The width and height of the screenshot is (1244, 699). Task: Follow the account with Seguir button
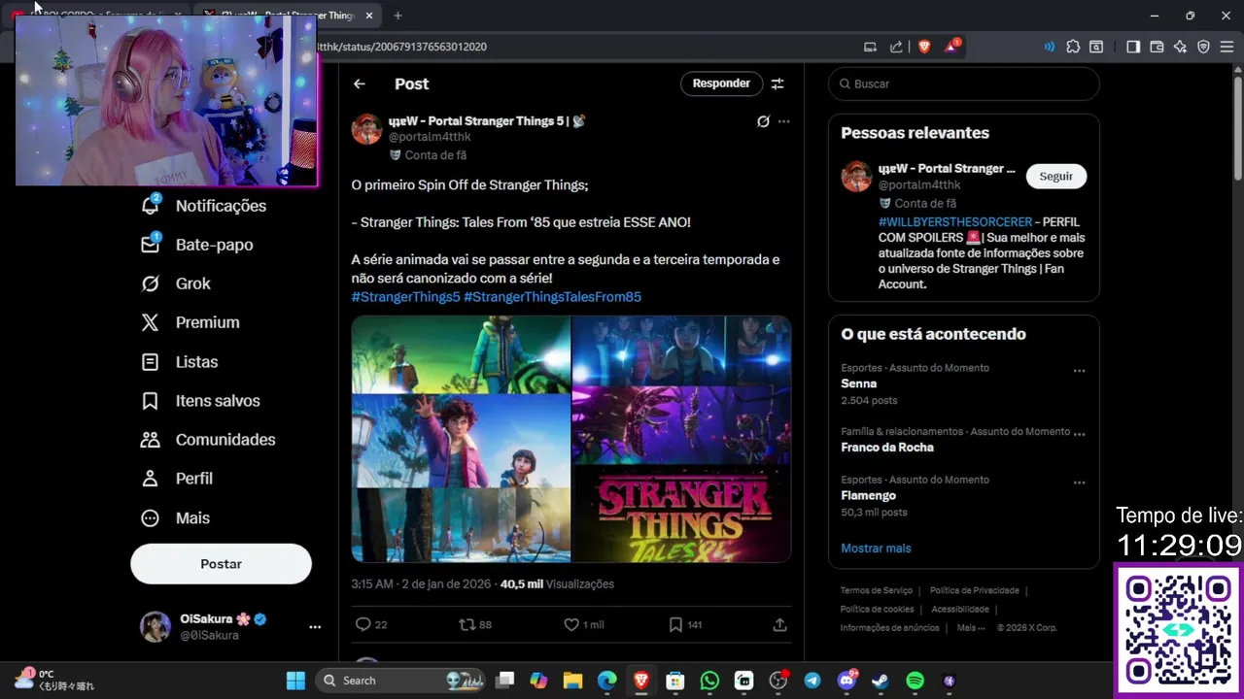[x=1056, y=176]
